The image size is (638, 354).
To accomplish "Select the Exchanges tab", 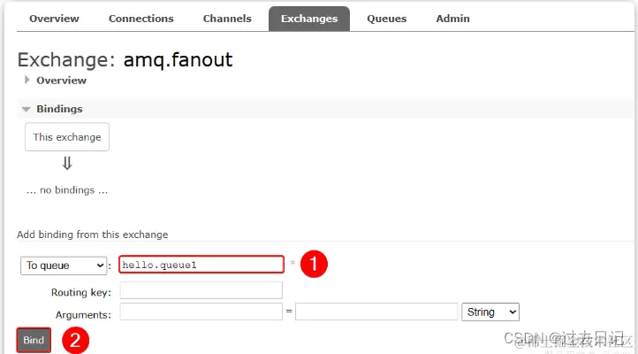I will (x=309, y=19).
